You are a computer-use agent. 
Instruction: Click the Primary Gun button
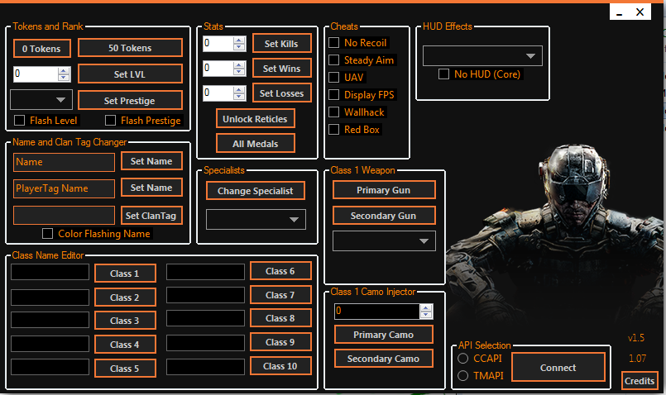[384, 190]
